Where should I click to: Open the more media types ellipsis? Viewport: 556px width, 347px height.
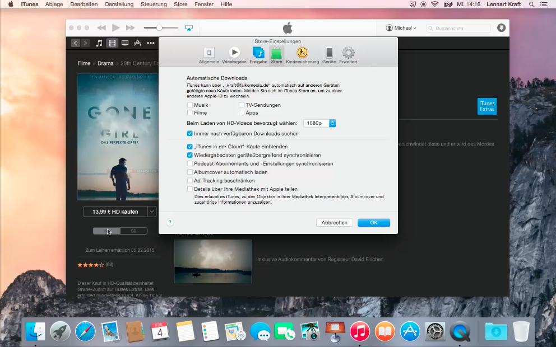151,43
